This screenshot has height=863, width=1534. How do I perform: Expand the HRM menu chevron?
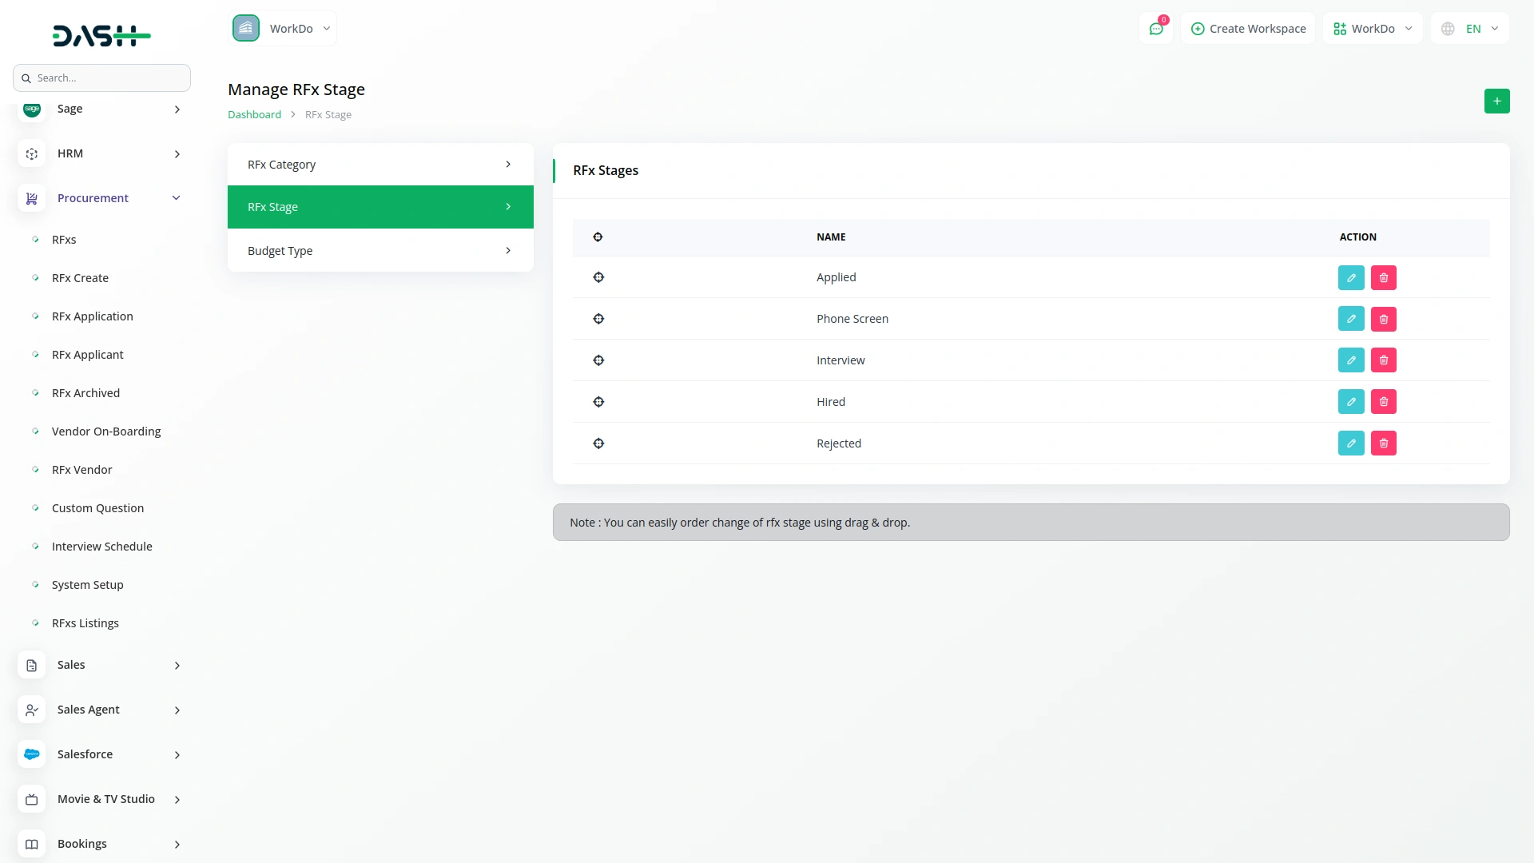[x=177, y=154]
